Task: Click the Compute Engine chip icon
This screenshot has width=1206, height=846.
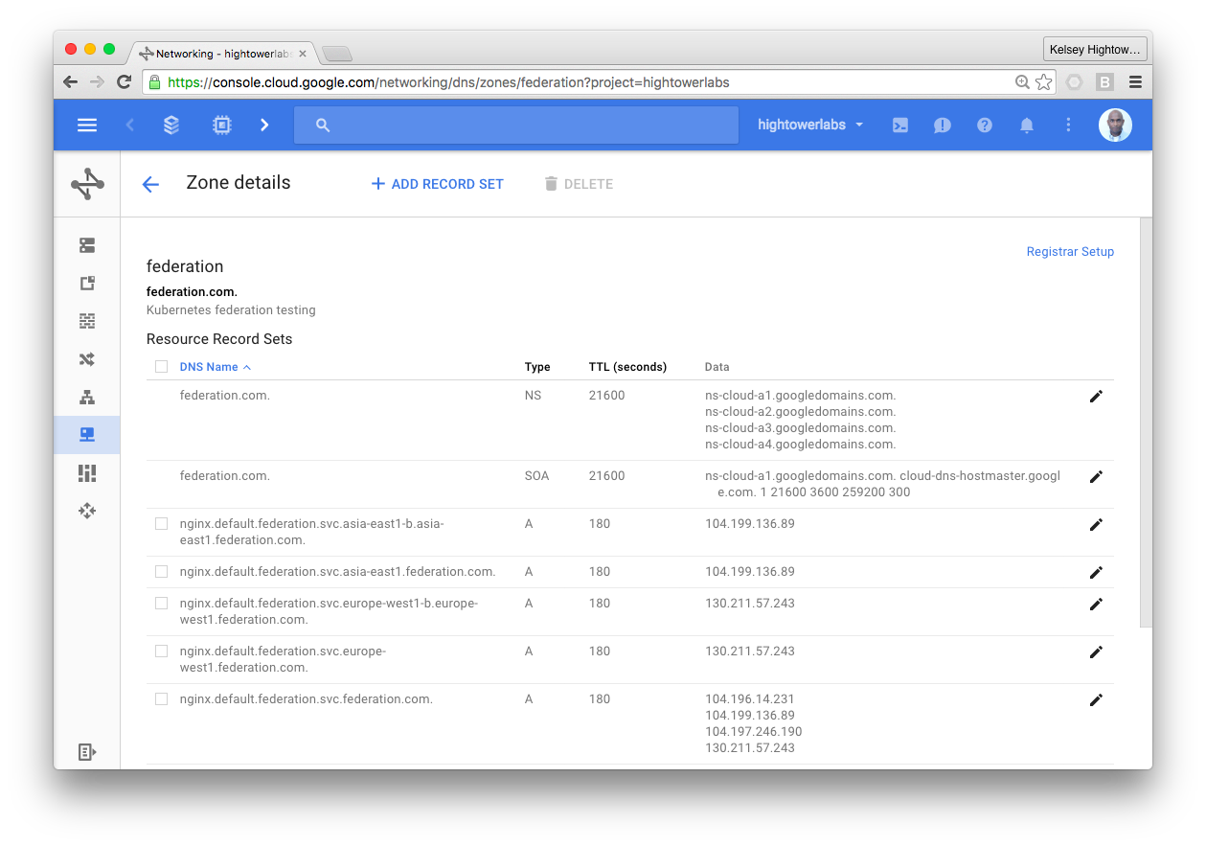Action: point(221,125)
